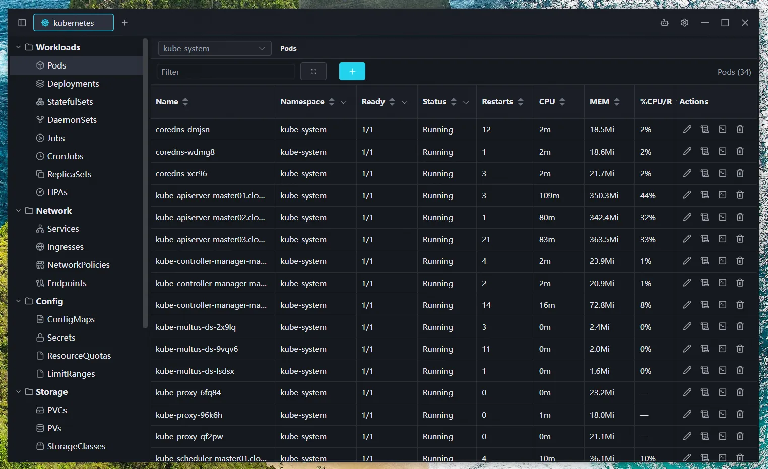Open Endpoints in the sidebar
Image resolution: width=768 pixels, height=469 pixels.
[76, 283]
